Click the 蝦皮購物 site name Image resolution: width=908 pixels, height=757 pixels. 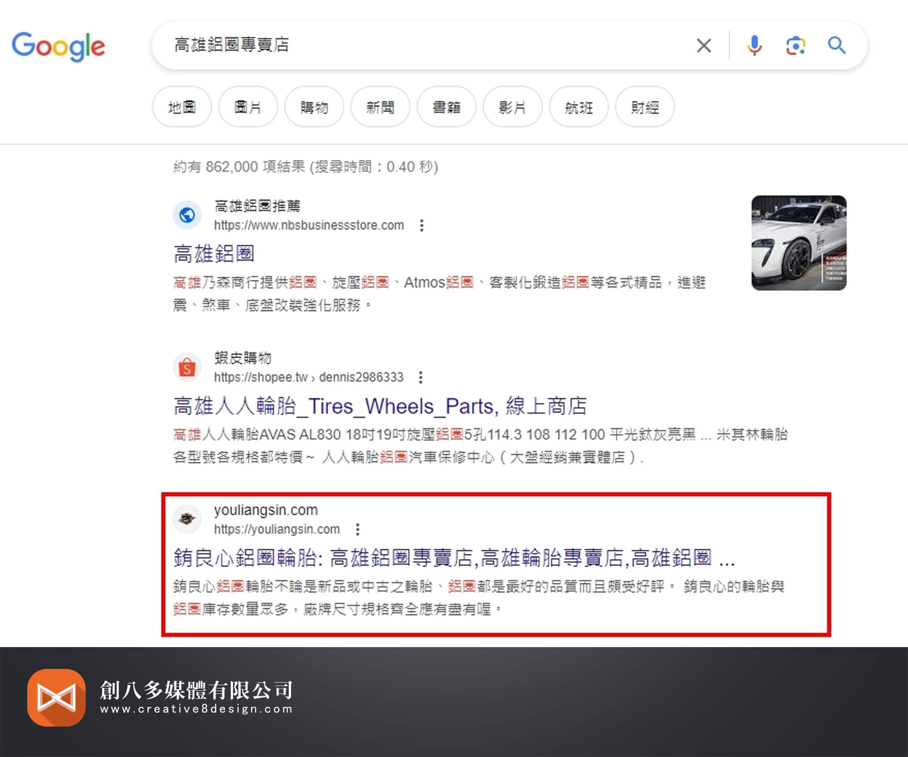243,358
